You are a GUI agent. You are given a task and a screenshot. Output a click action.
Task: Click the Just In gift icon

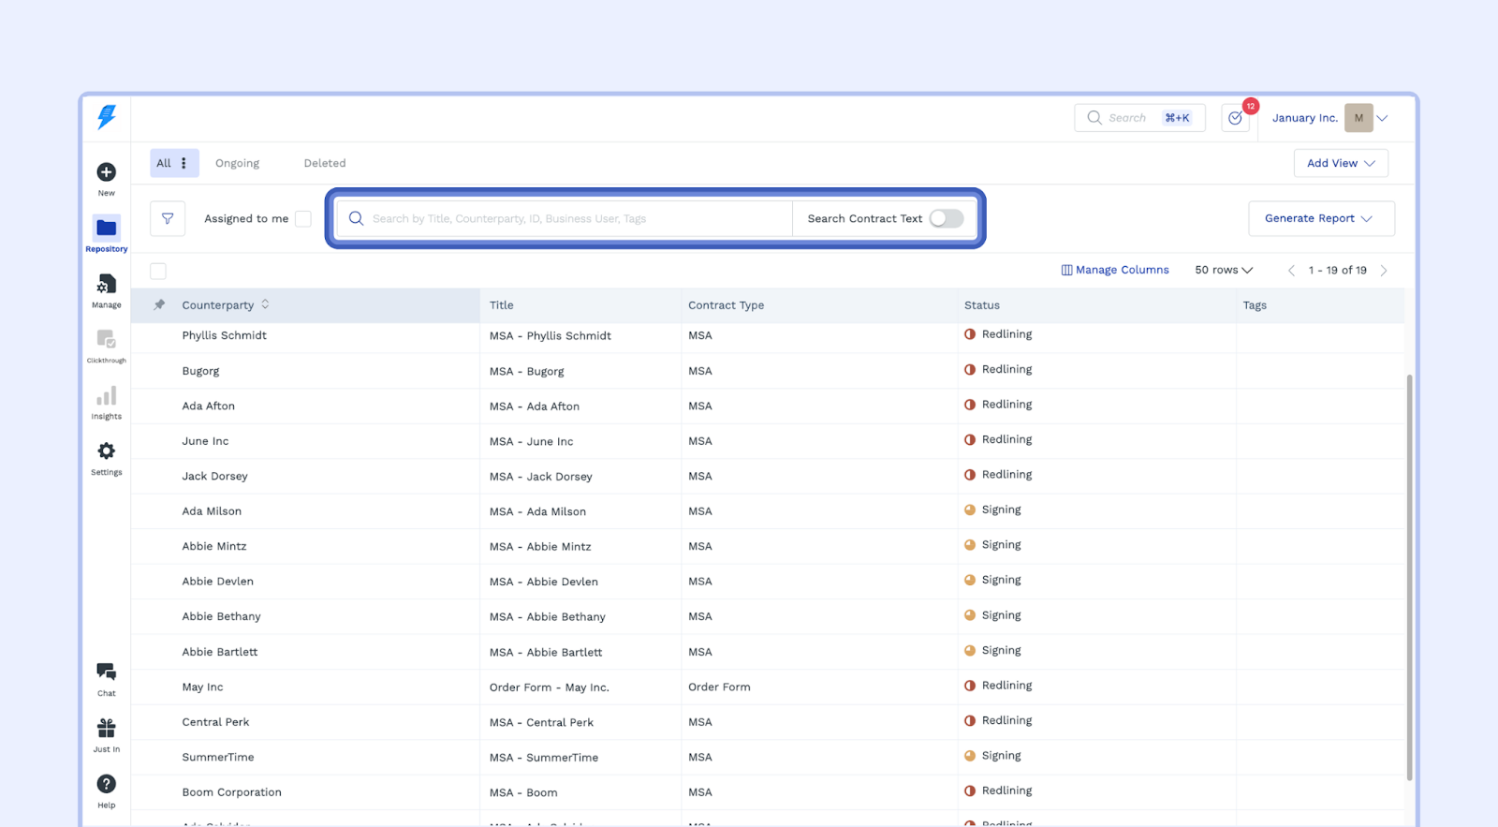pos(107,729)
